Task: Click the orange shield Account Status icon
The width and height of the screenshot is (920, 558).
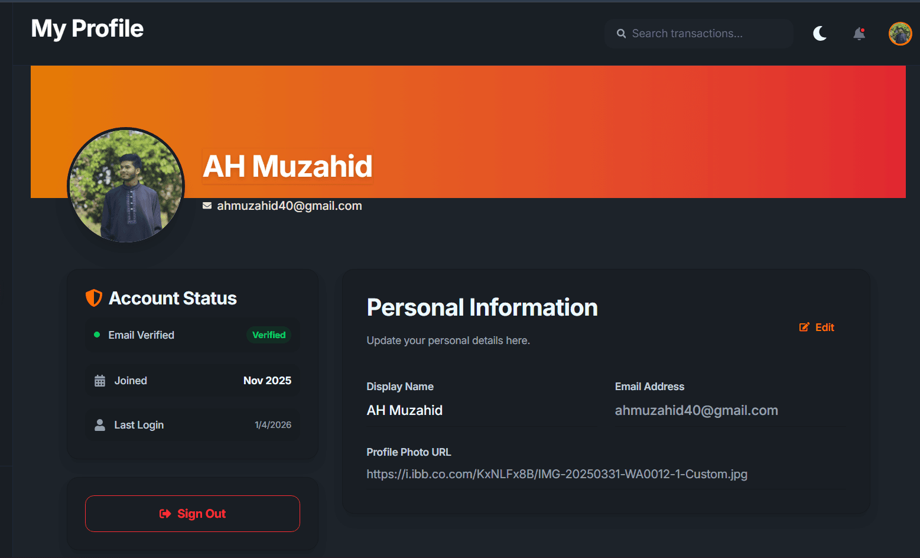Action: 94,298
